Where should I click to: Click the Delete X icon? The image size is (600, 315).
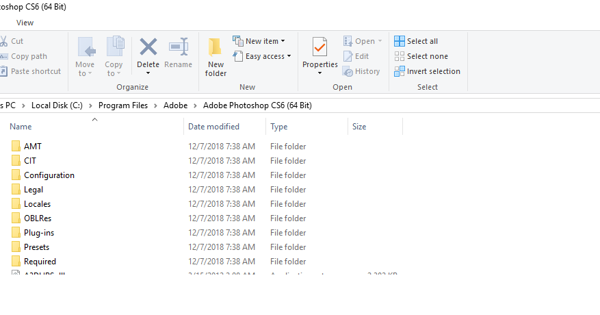click(x=148, y=47)
